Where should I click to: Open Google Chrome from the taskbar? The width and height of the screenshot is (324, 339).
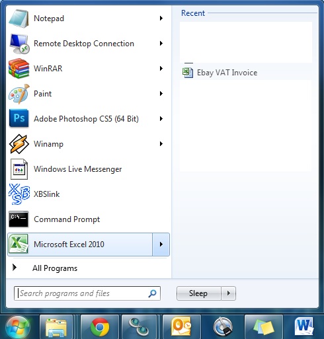(x=100, y=327)
